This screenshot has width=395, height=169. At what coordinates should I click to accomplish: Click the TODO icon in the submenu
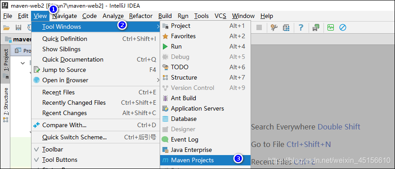coord(165,67)
